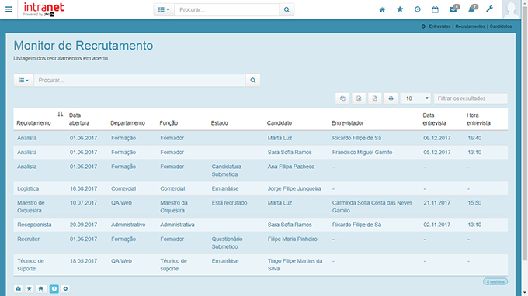The height and width of the screenshot is (296, 528).
Task: Click bottom print page icon
Action: coord(18,289)
